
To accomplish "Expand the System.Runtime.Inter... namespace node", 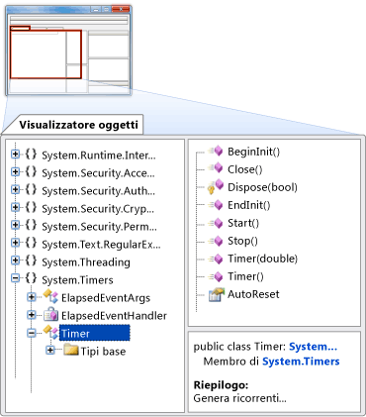I will [15, 154].
